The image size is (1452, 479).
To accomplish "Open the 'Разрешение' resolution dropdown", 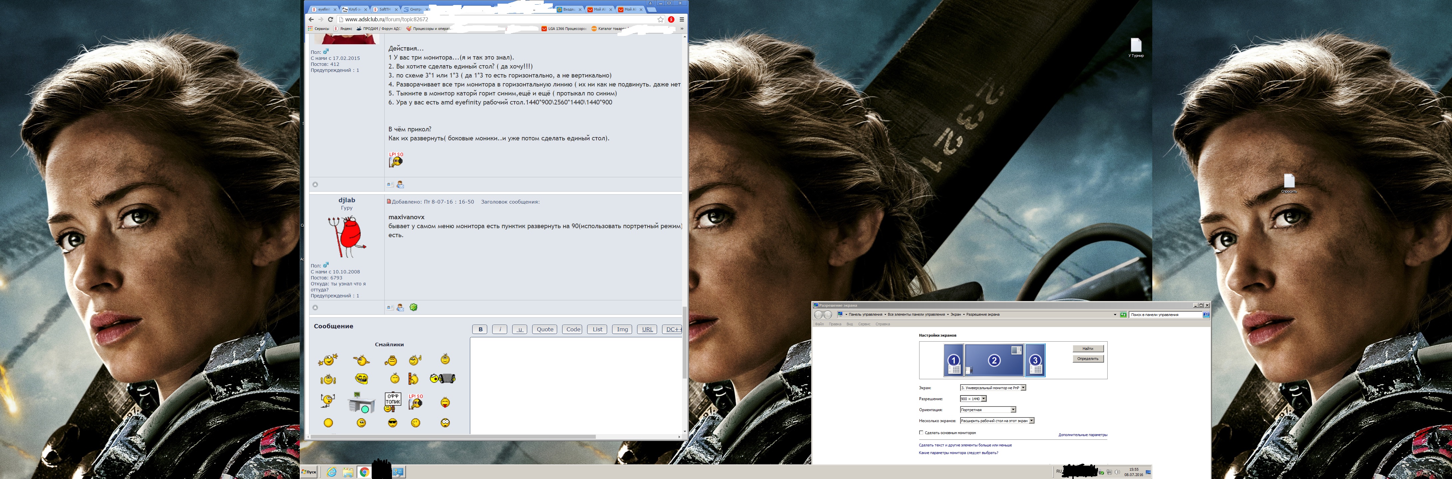I will click(983, 399).
